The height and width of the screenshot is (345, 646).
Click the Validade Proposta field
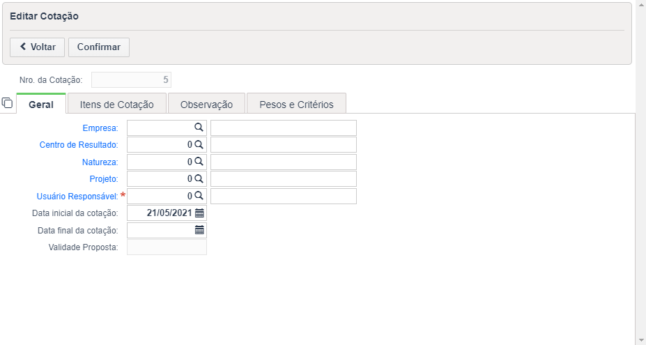167,247
